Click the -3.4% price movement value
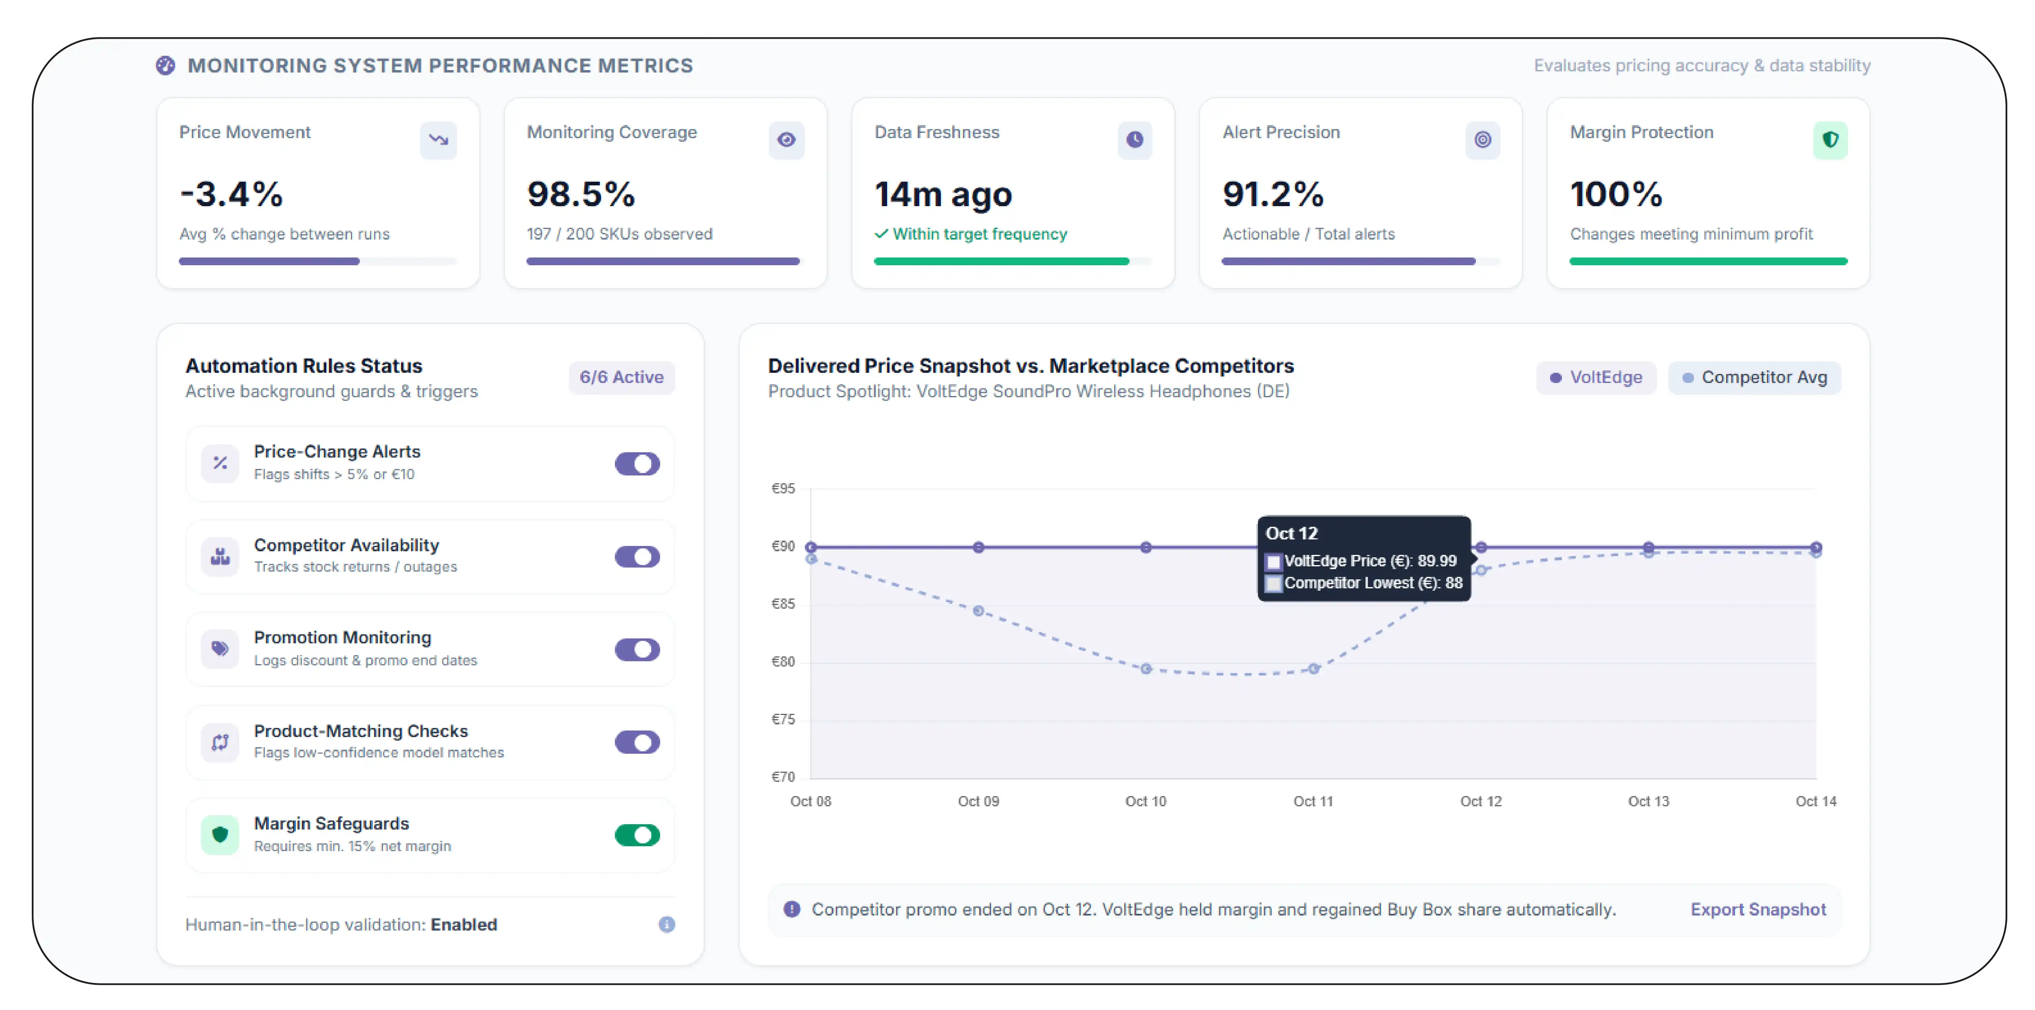This screenshot has height=1010, width=2035. (x=231, y=194)
